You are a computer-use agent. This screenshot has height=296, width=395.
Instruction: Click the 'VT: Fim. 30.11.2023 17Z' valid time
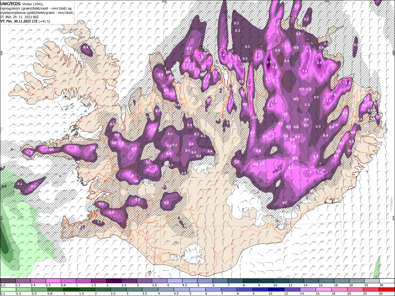coord(19,21)
